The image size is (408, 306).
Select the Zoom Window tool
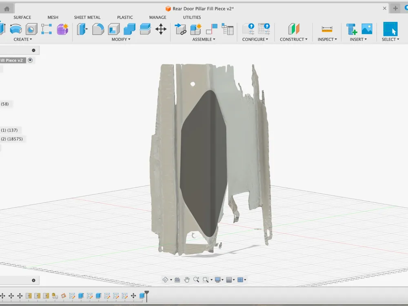pyautogui.click(x=205, y=280)
